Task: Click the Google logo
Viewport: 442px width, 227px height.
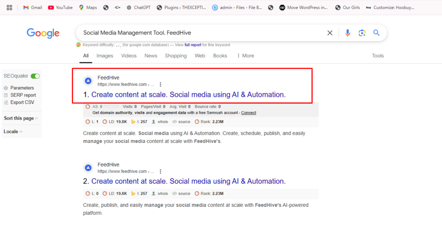Action: tap(43, 33)
